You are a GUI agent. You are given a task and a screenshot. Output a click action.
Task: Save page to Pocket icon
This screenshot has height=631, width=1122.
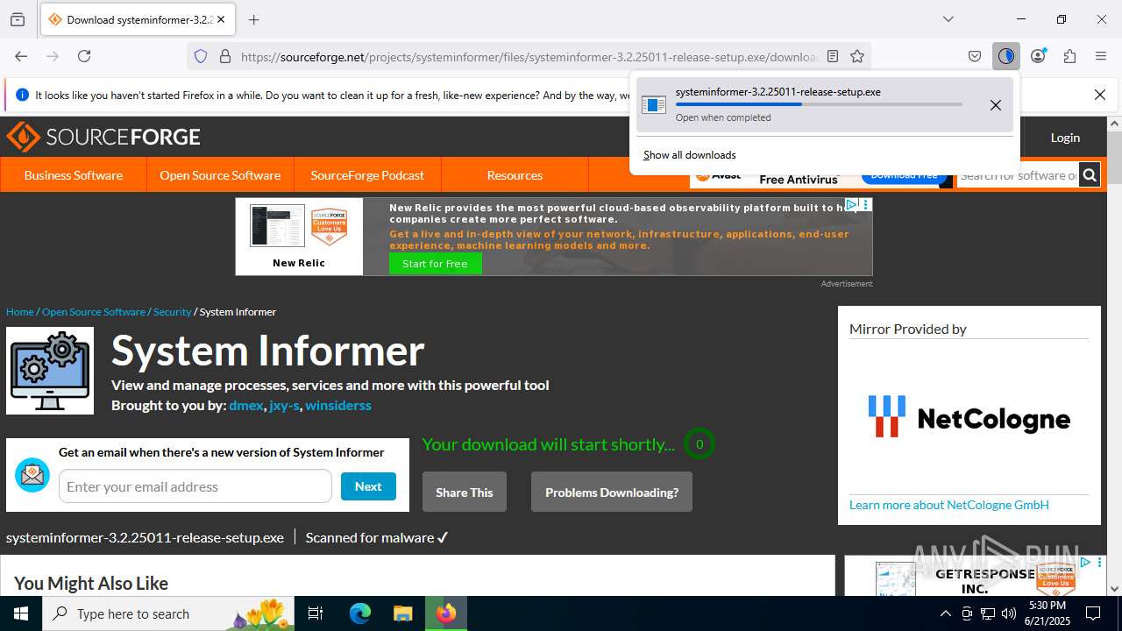[x=975, y=56]
